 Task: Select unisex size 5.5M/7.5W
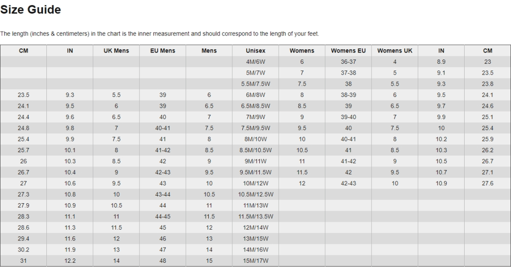tap(255, 84)
